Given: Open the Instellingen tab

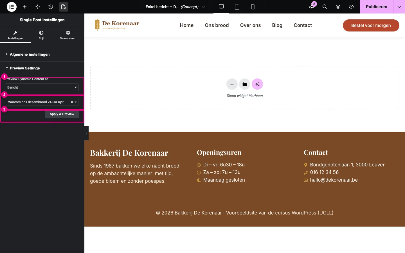Looking at the screenshot, I should coord(15,35).
